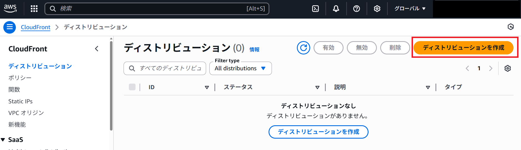Click the AWS logo home icon
This screenshot has height=150, width=521.
coord(10,8)
